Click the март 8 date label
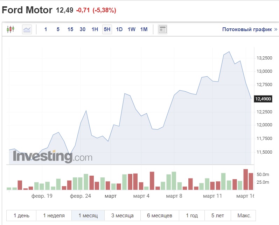The height and width of the screenshot is (225, 279). pos(174,196)
